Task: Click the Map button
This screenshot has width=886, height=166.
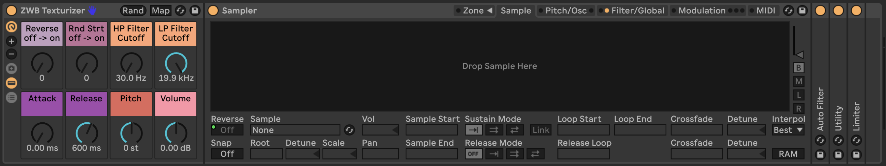Action: point(161,10)
